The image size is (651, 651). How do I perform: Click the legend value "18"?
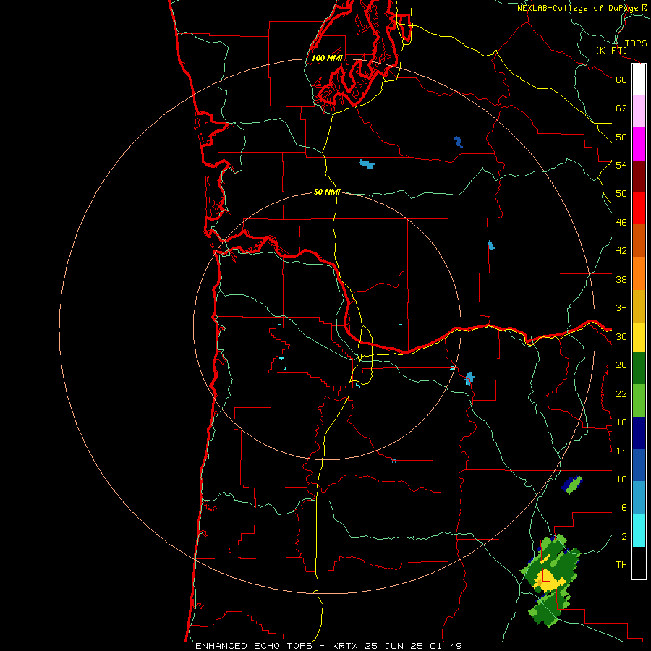point(621,422)
